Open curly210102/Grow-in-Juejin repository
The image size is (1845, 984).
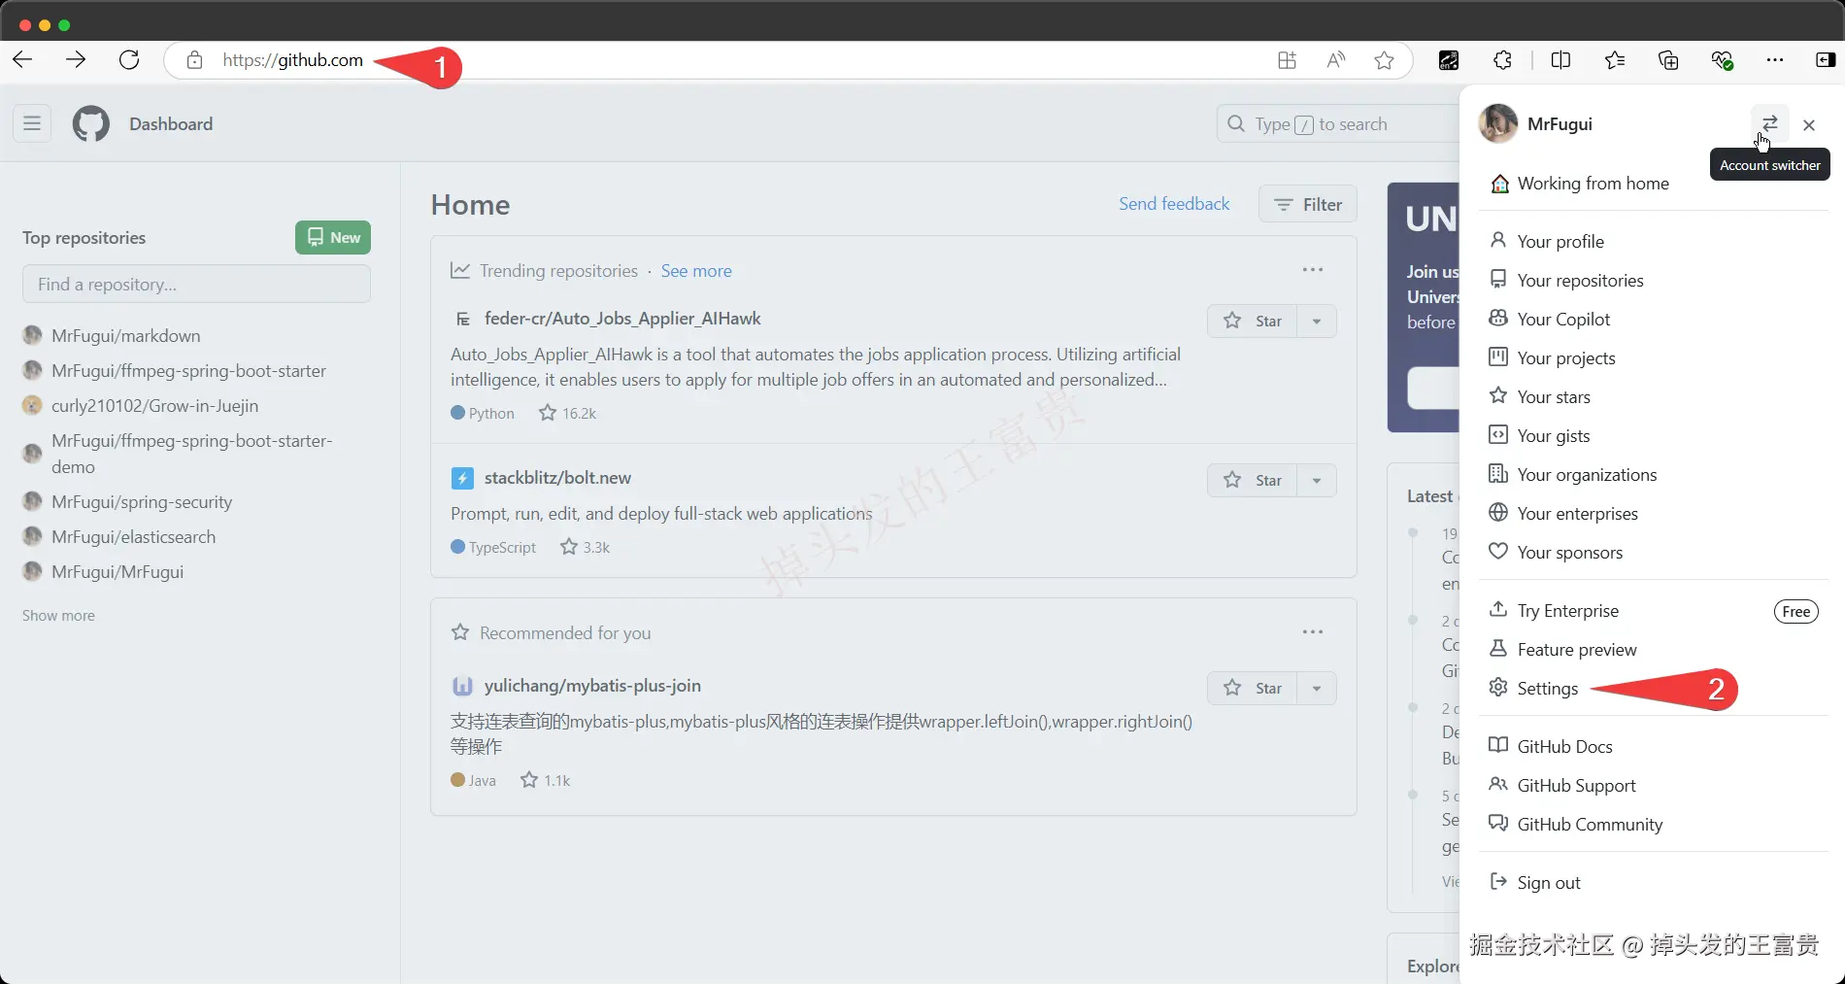154,405
